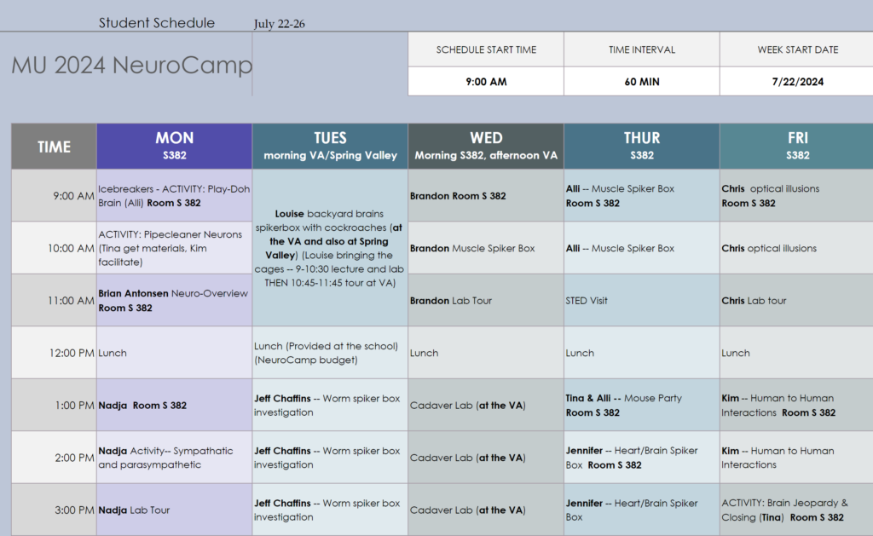The image size is (873, 536).
Task: Select Monday's Icebreakers Play-Doh Brain activity cell
Action: (174, 195)
